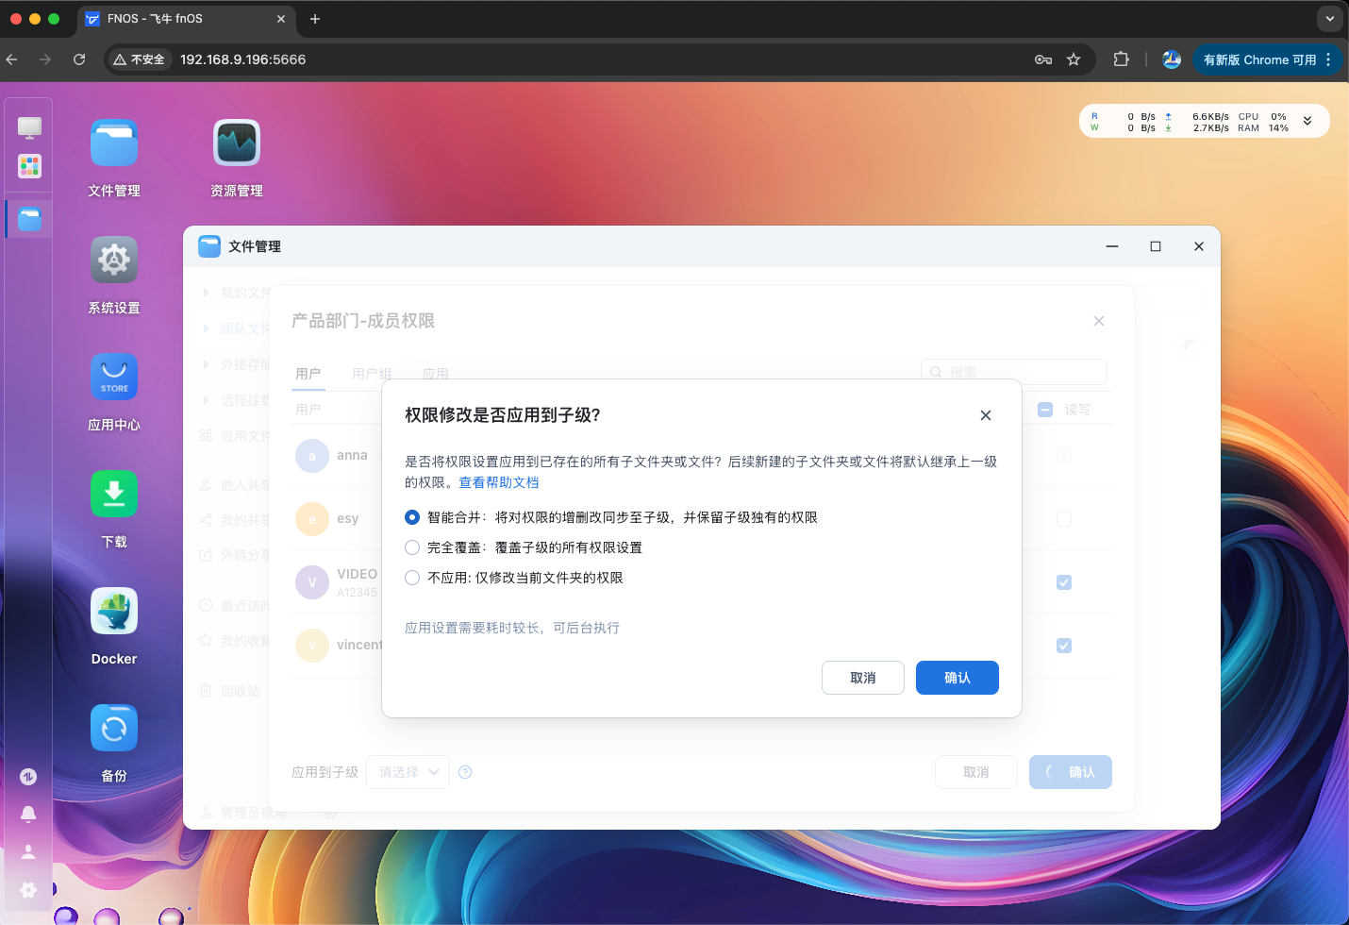Image resolution: width=1349 pixels, height=925 pixels.
Task: Select the 完全覆盖 radio option
Action: point(412,547)
